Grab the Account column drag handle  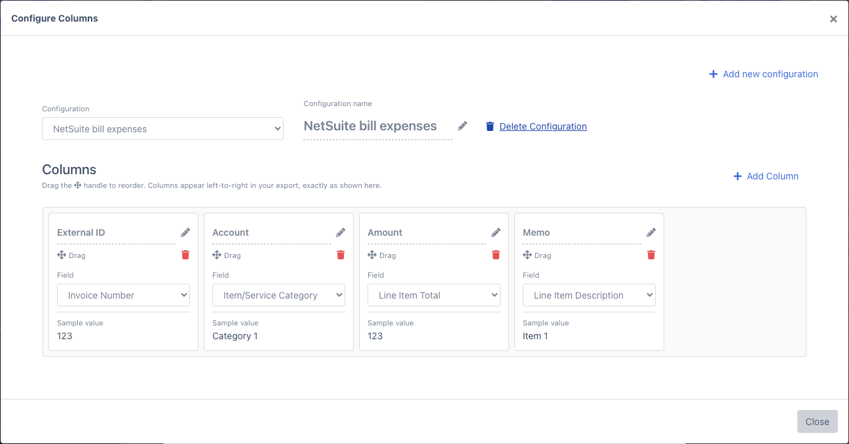tap(217, 255)
